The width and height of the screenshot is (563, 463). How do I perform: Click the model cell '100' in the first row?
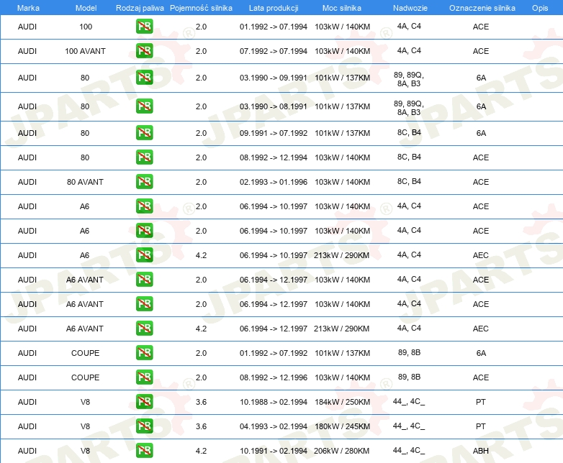click(86, 27)
